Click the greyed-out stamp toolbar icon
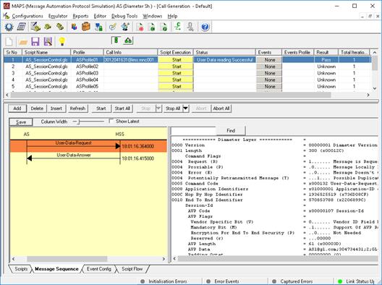This screenshot has height=285, width=382. 191,27
